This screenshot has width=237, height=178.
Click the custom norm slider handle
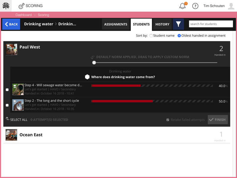94,63
